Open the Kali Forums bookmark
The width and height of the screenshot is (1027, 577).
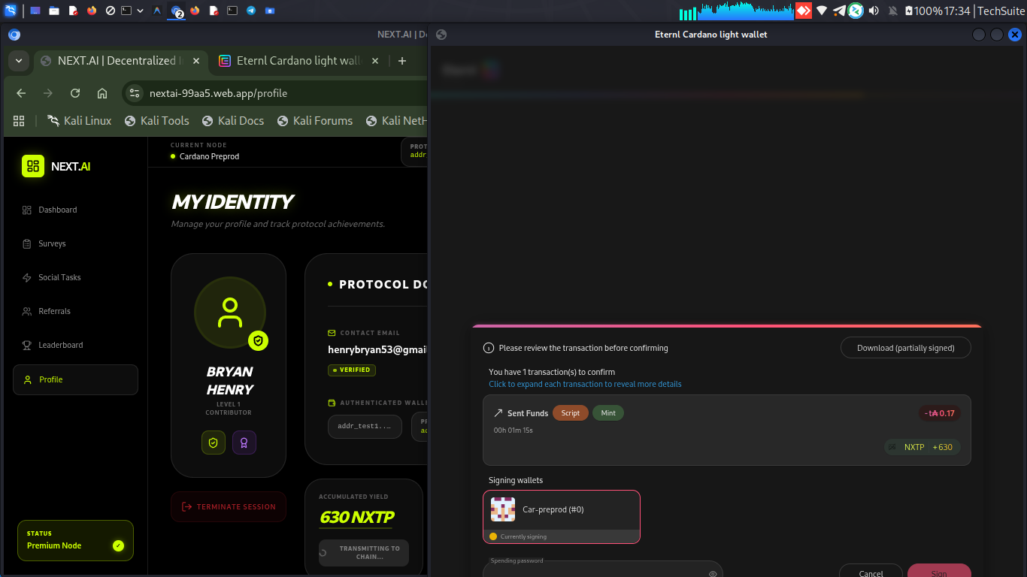pyautogui.click(x=315, y=121)
